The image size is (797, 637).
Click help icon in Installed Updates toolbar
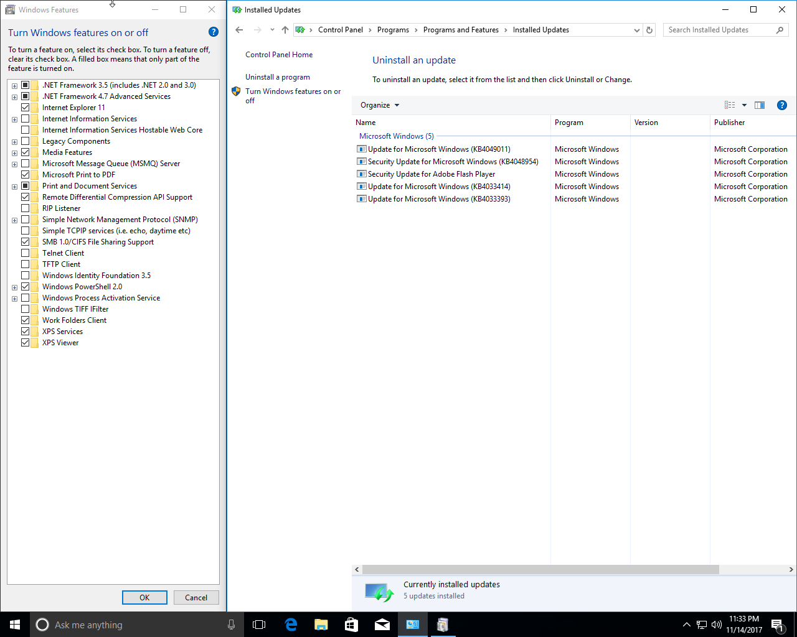[x=782, y=105]
